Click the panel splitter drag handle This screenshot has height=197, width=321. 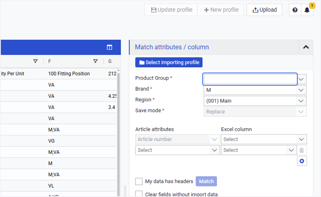click(125, 191)
